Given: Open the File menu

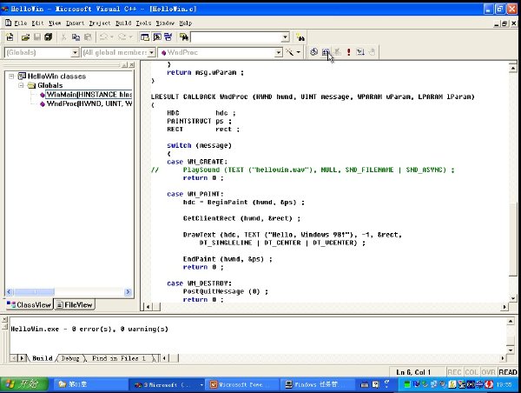Looking at the screenshot, I should pos(21,23).
